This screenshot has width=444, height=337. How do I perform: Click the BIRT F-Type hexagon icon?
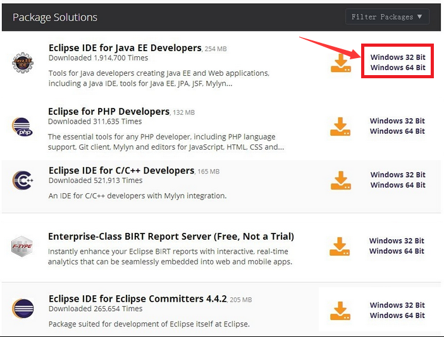[22, 246]
